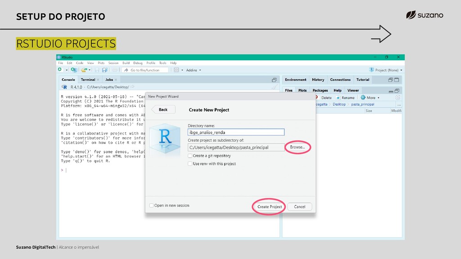Switch to the Terminal tab
This screenshot has height=259, width=461.
tap(88, 80)
